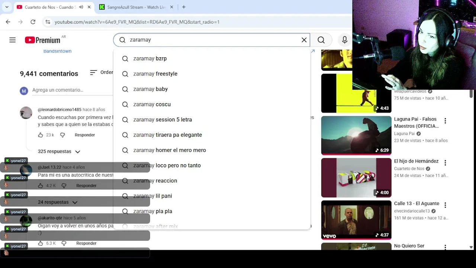Close the SangreAzull Stream tab
This screenshot has width=476, height=268.
pyautogui.click(x=172, y=7)
